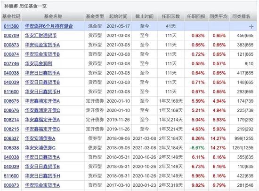259x191 pixels.
Task: Open 华安现金宝货币A in the 2021-03-08 row
Action: (42, 45)
